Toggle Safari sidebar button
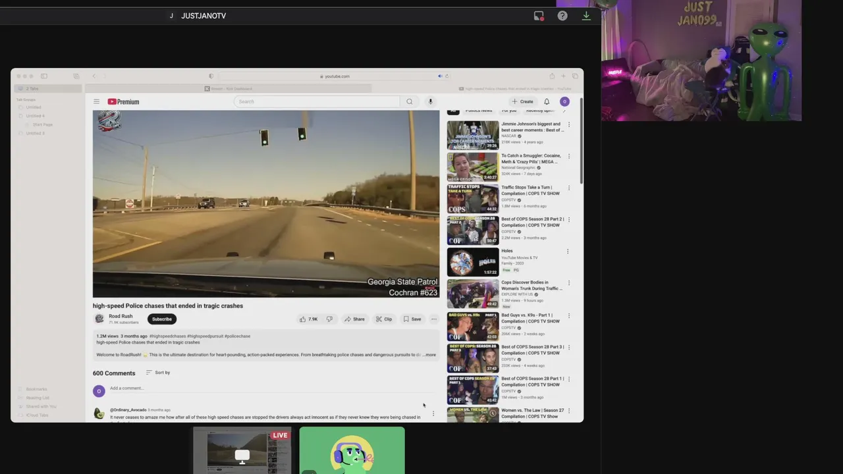 (x=44, y=76)
